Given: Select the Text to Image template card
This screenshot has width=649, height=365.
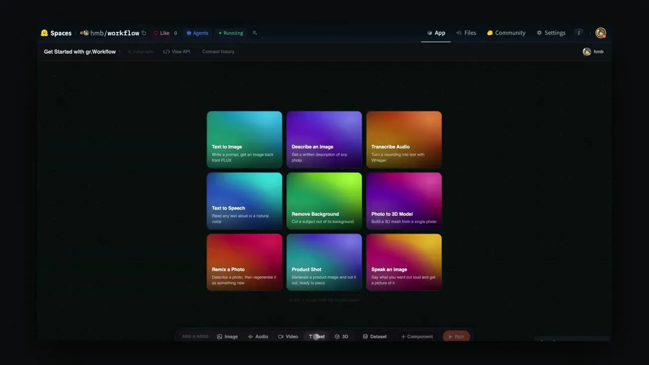Looking at the screenshot, I should tap(244, 139).
